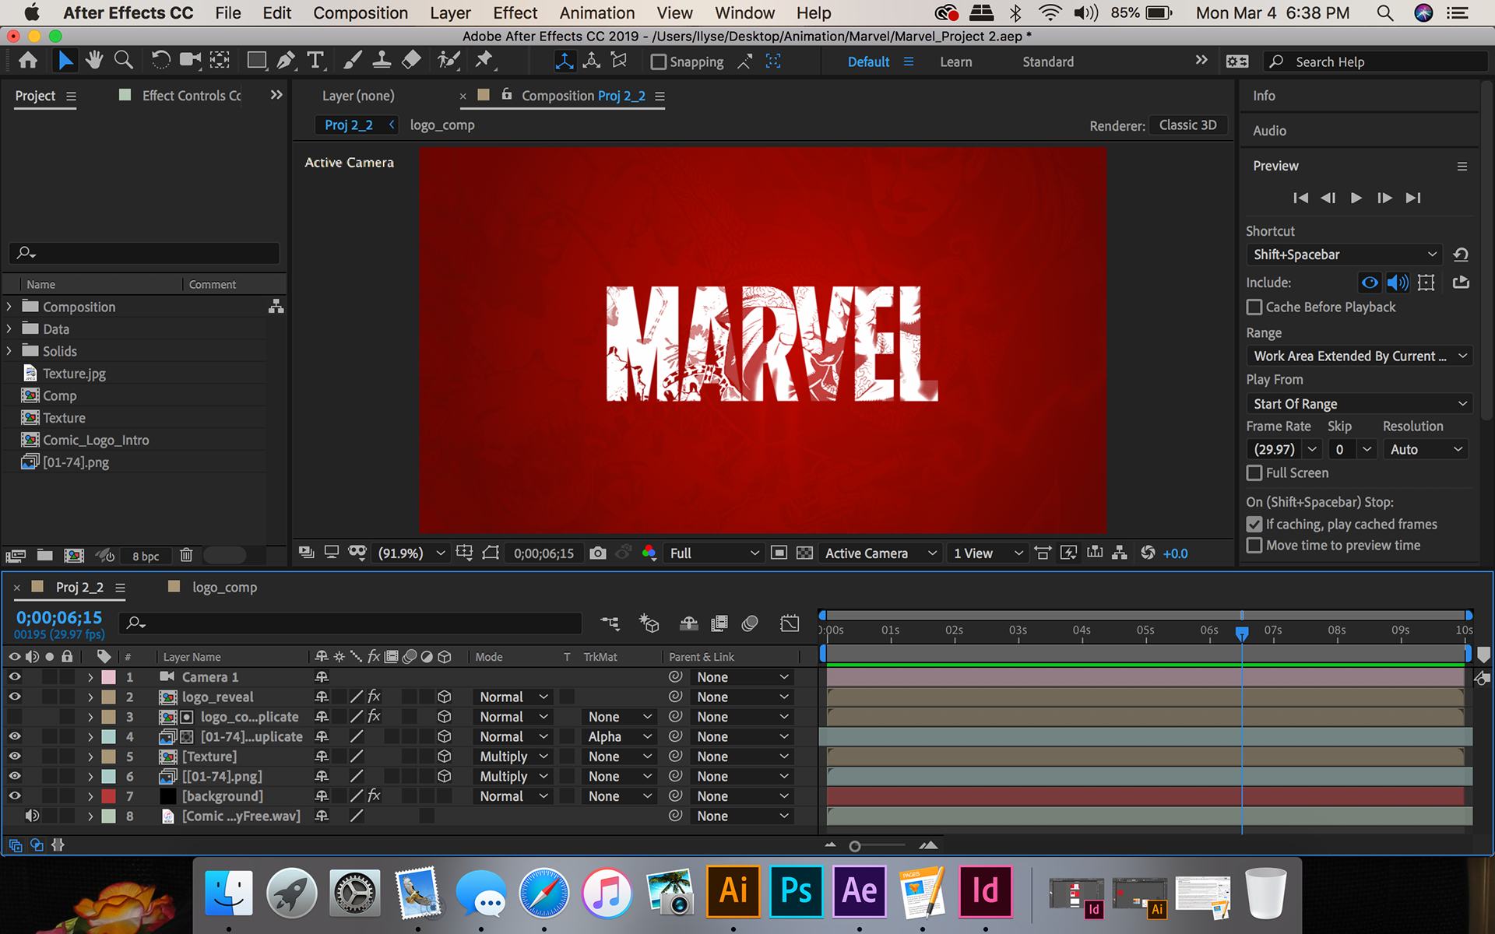Click the pink label swatch of Camera 1
The width and height of the screenshot is (1495, 934).
coord(109,677)
